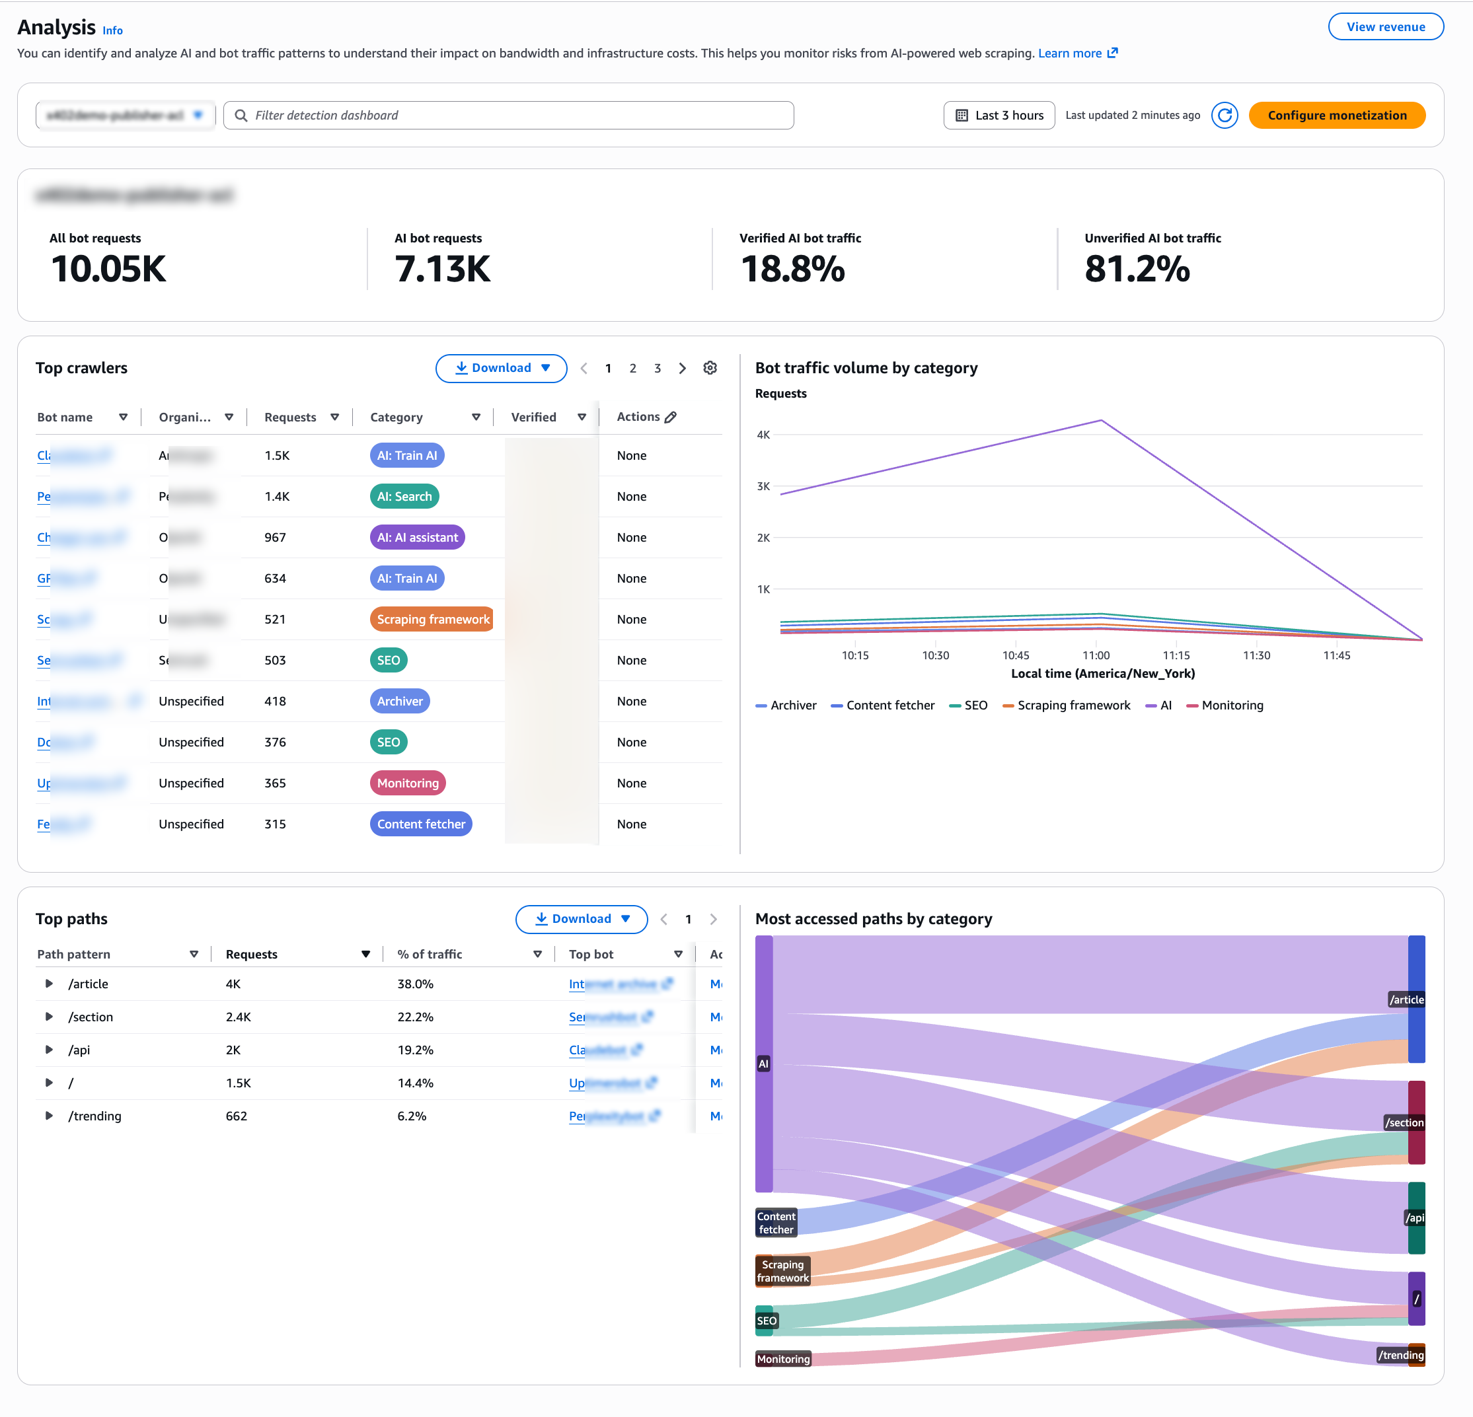Go to next page of Top paths

tap(713, 919)
